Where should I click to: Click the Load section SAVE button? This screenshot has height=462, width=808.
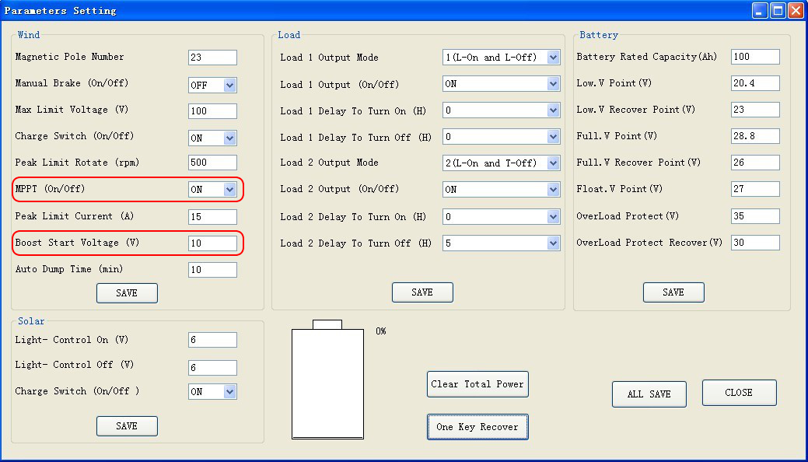422,292
